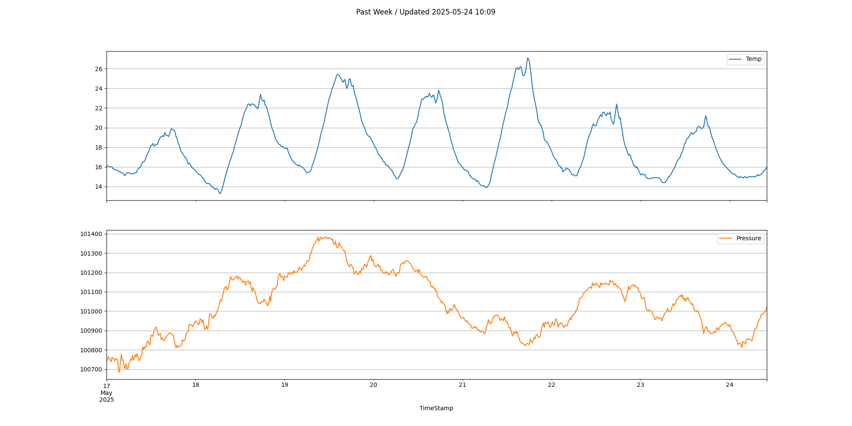Image resolution: width=852 pixels, height=426 pixels.
Task: Click the '21' date tick label
Action: tap(463, 385)
